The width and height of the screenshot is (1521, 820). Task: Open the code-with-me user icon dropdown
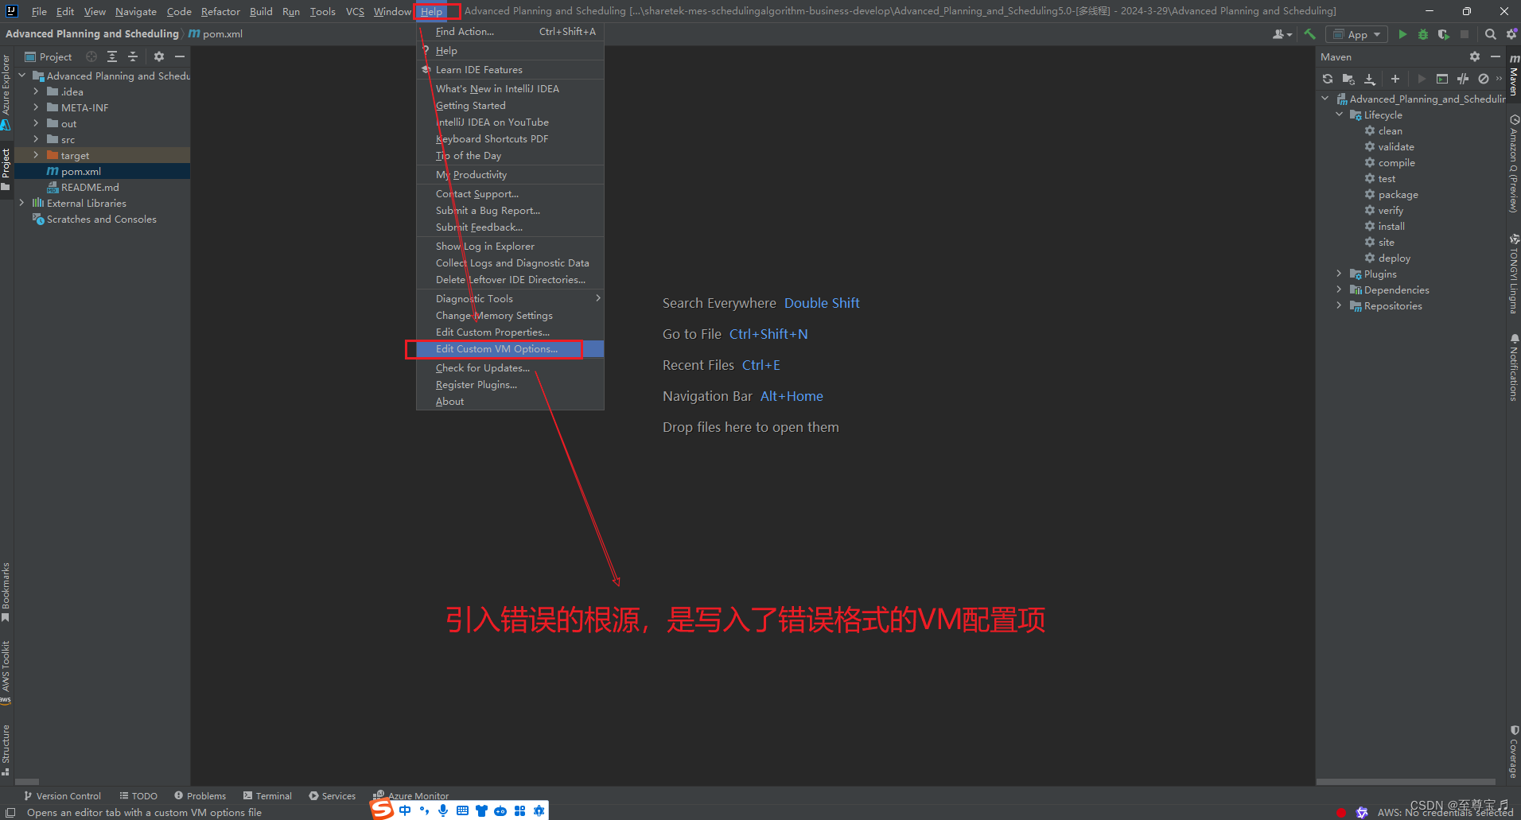(1282, 34)
